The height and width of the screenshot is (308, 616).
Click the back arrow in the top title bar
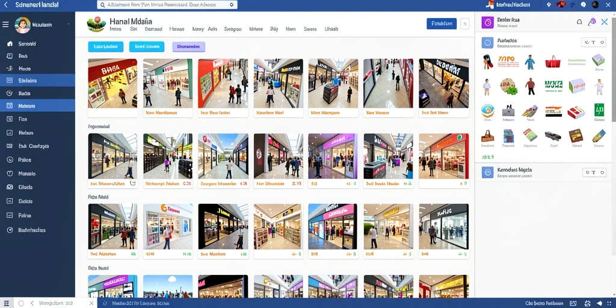(x=5, y=5)
